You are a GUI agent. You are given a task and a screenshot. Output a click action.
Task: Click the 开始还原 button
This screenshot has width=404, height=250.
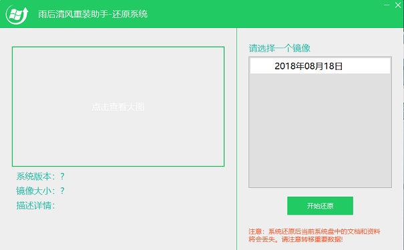coord(320,206)
